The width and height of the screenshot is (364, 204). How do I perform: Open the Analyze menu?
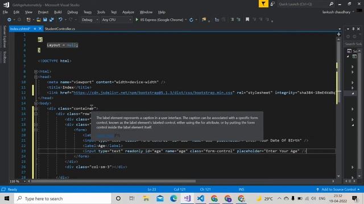[x=128, y=12]
